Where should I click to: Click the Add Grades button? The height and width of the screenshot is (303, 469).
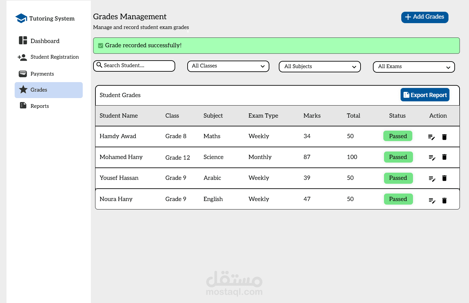point(425,17)
